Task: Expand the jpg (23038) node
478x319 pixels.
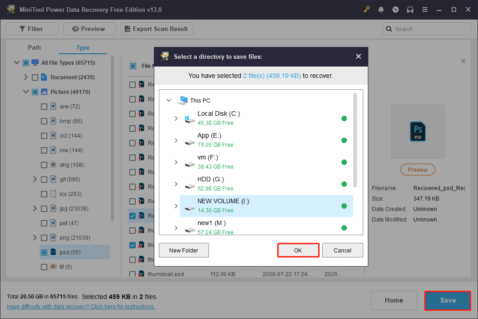Action: click(35, 209)
